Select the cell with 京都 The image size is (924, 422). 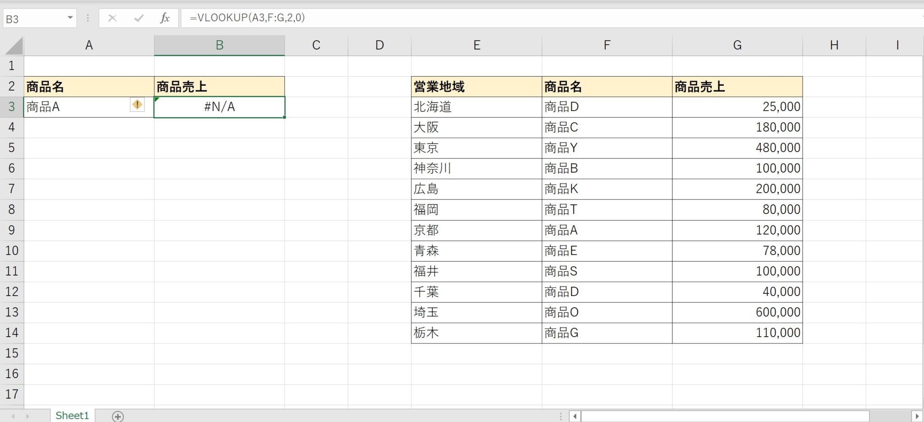pos(476,230)
